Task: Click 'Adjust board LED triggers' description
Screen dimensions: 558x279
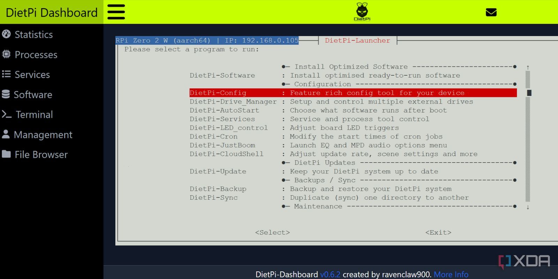Action: coord(344,128)
